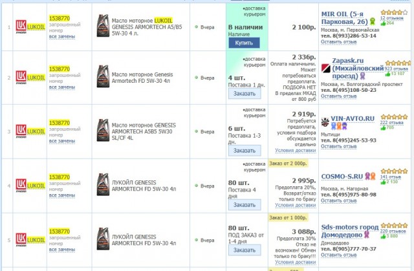Click the Lukoil logo in row 2
The height and width of the screenshot is (271, 414).
21,78
